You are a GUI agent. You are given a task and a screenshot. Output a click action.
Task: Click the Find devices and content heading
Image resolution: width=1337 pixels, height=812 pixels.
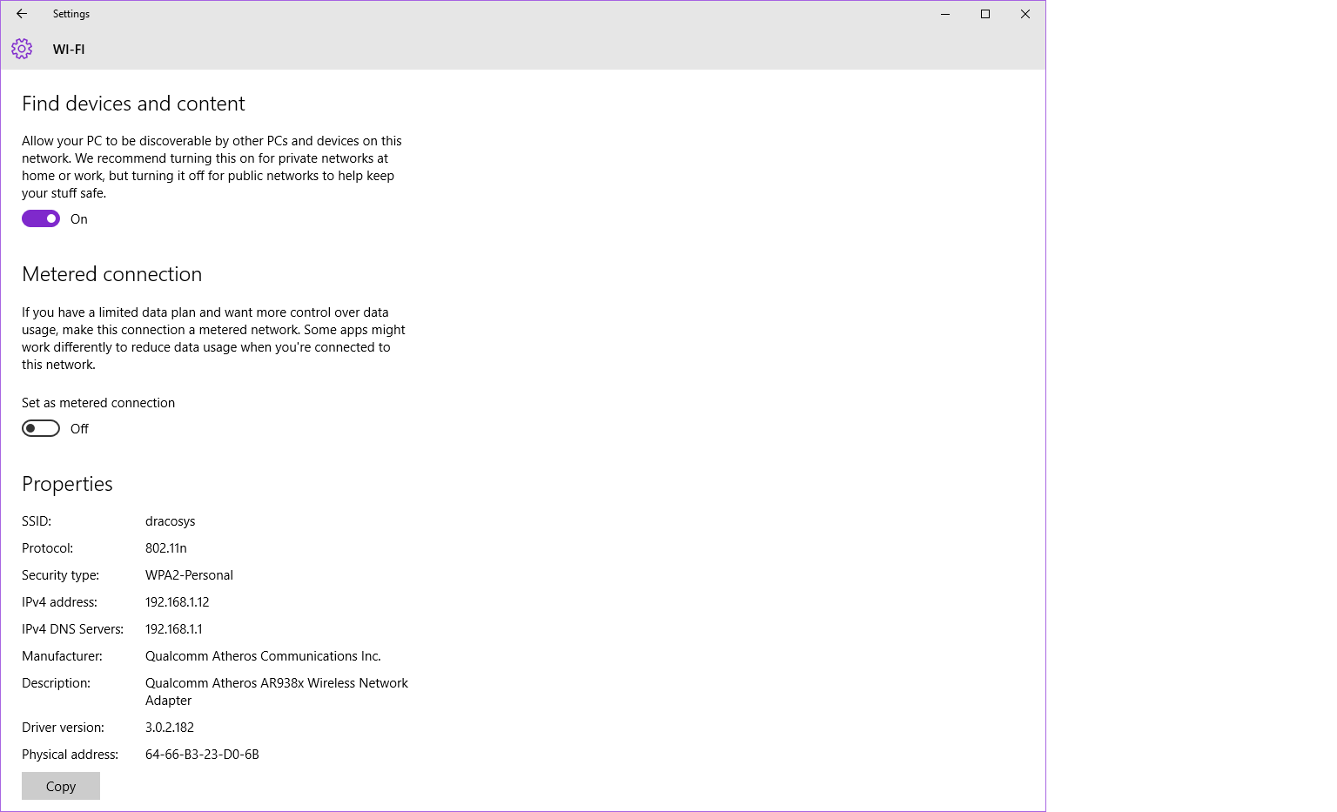133,104
